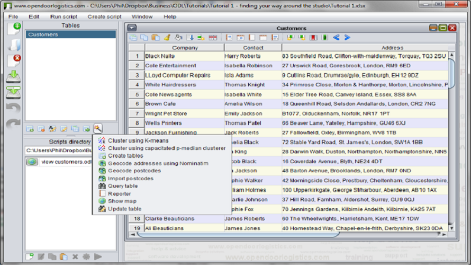This screenshot has width=471, height=265.
Task: Click the Company column header
Action: (x=185, y=48)
